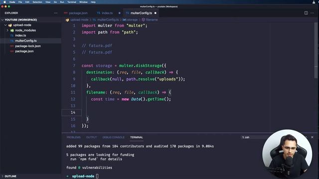Click line number 14 in the gutter
The image size is (319, 179).
click(x=73, y=112)
